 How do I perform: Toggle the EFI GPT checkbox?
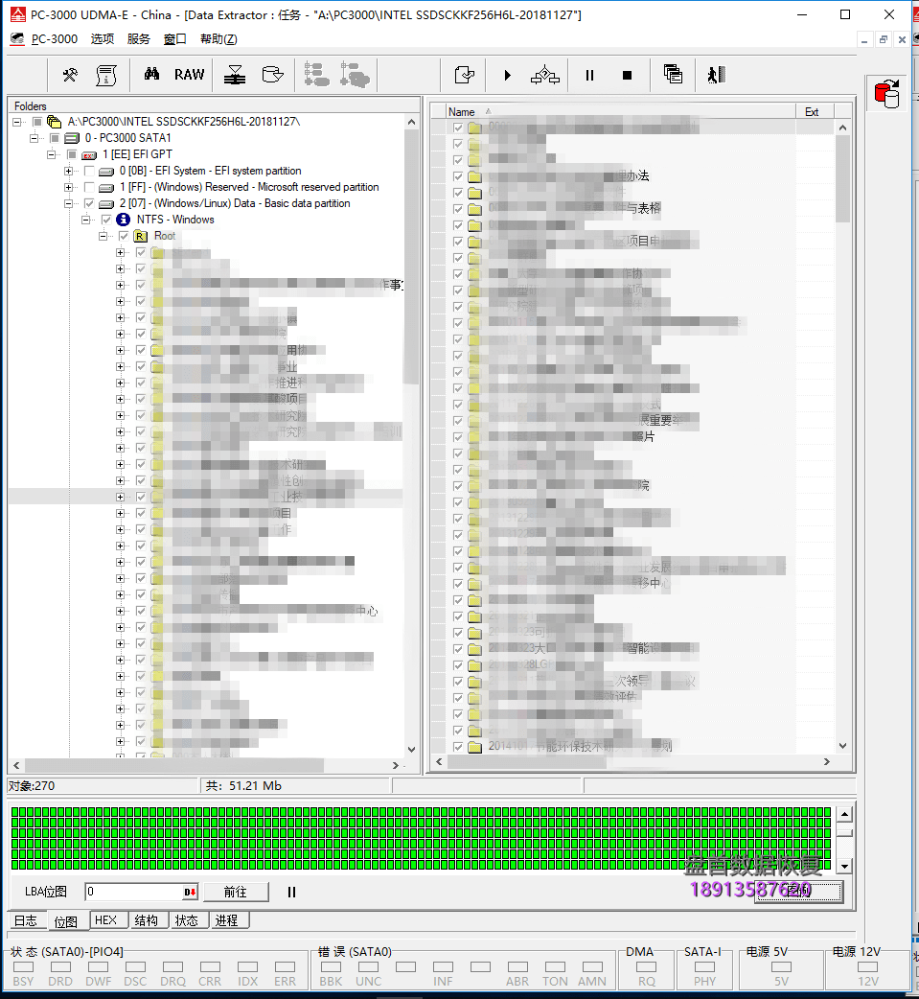(x=72, y=154)
